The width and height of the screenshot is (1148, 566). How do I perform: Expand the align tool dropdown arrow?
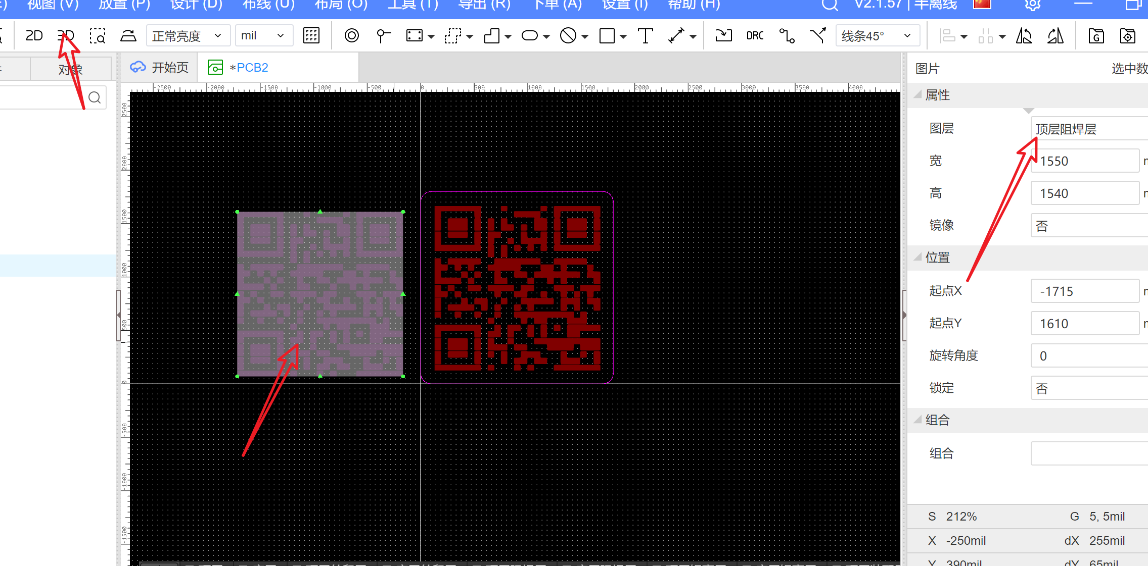pyautogui.click(x=964, y=36)
